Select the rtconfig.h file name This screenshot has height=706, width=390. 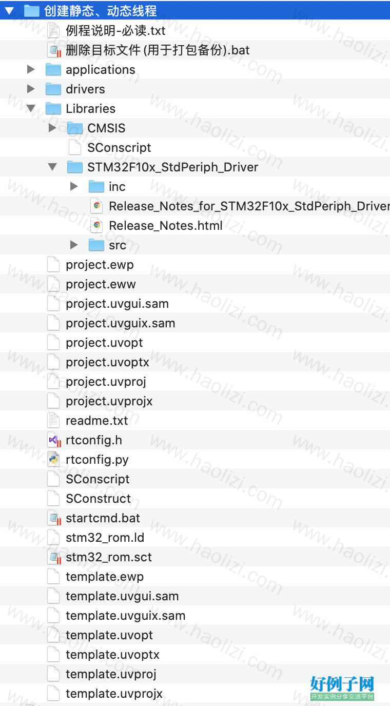tap(94, 440)
